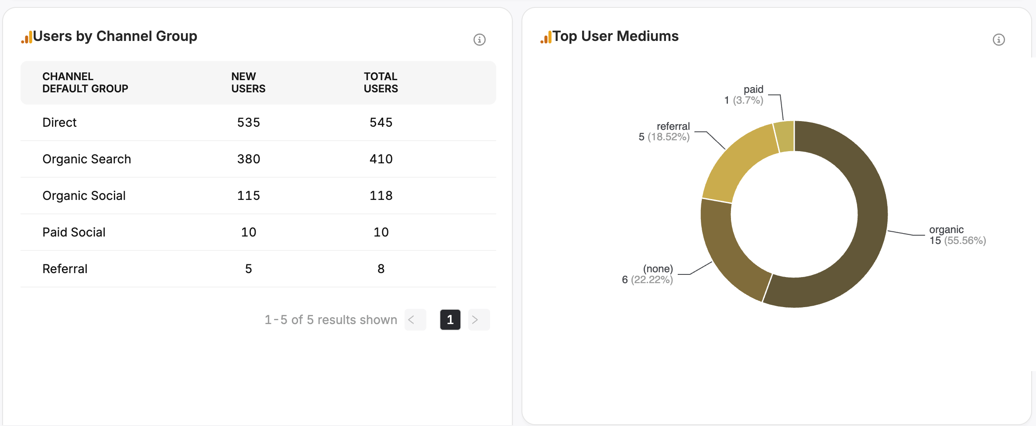Go to previous results page arrow
The width and height of the screenshot is (1036, 426).
(x=415, y=320)
